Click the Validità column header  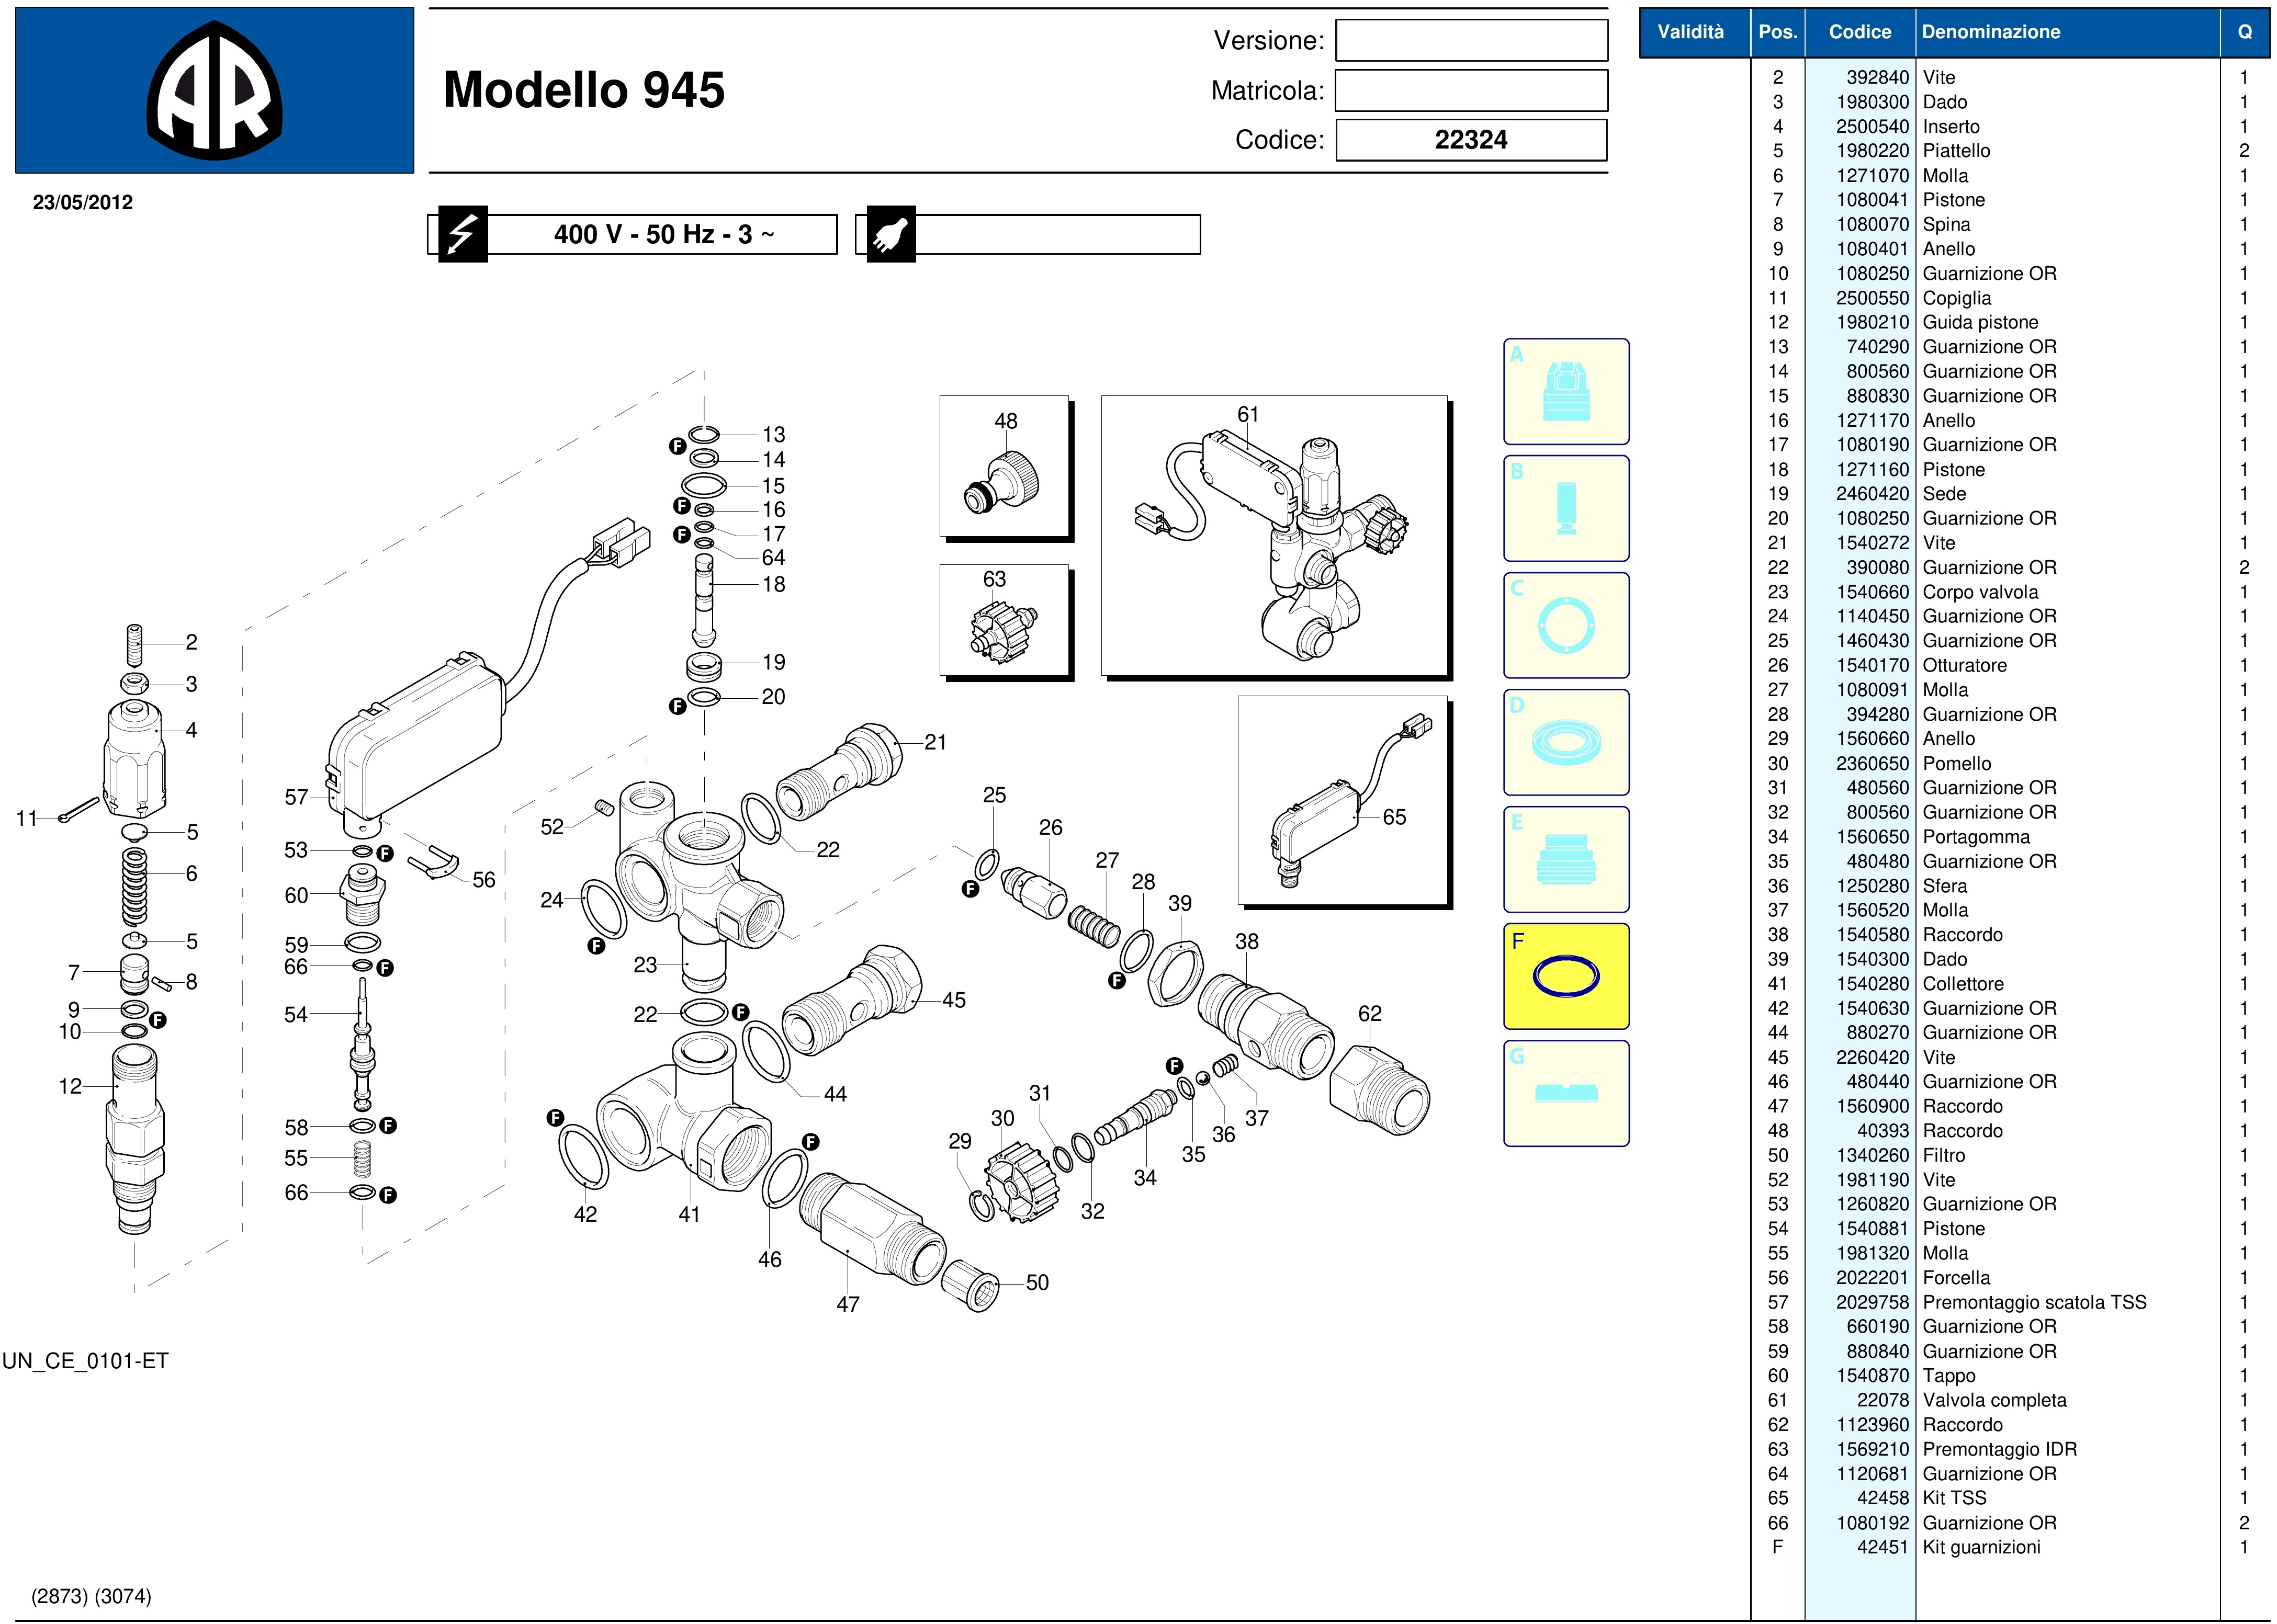click(1690, 32)
